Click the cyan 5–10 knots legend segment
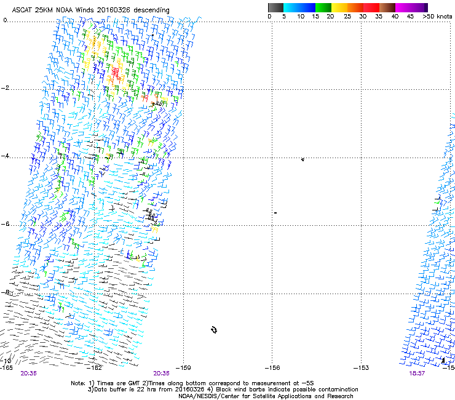 (291, 7)
